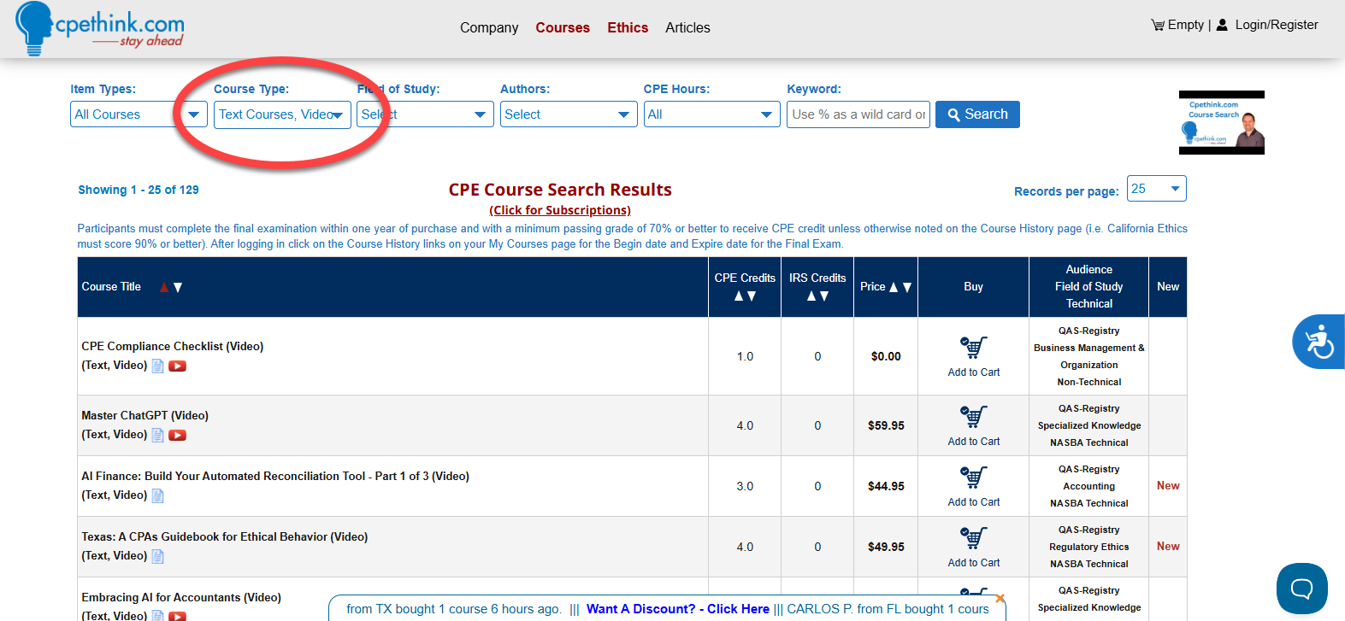The image size is (1345, 621).
Task: Click Add to Cart text for AI Finance course
Action: [x=973, y=502]
